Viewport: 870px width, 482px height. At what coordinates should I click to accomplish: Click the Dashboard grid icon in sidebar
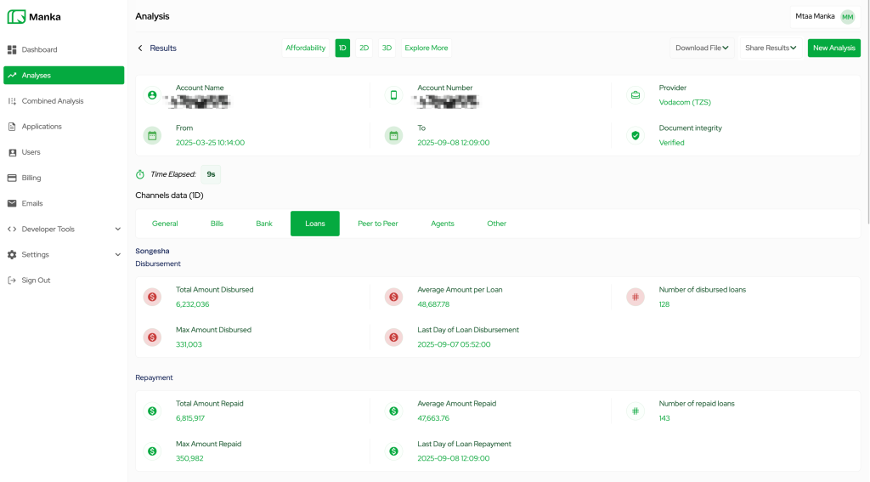(x=12, y=50)
